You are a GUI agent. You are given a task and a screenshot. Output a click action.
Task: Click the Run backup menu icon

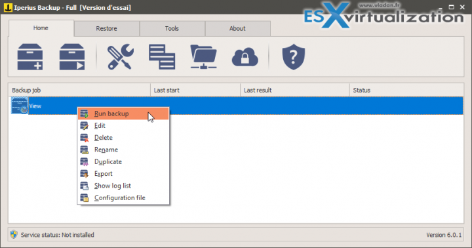pos(85,114)
